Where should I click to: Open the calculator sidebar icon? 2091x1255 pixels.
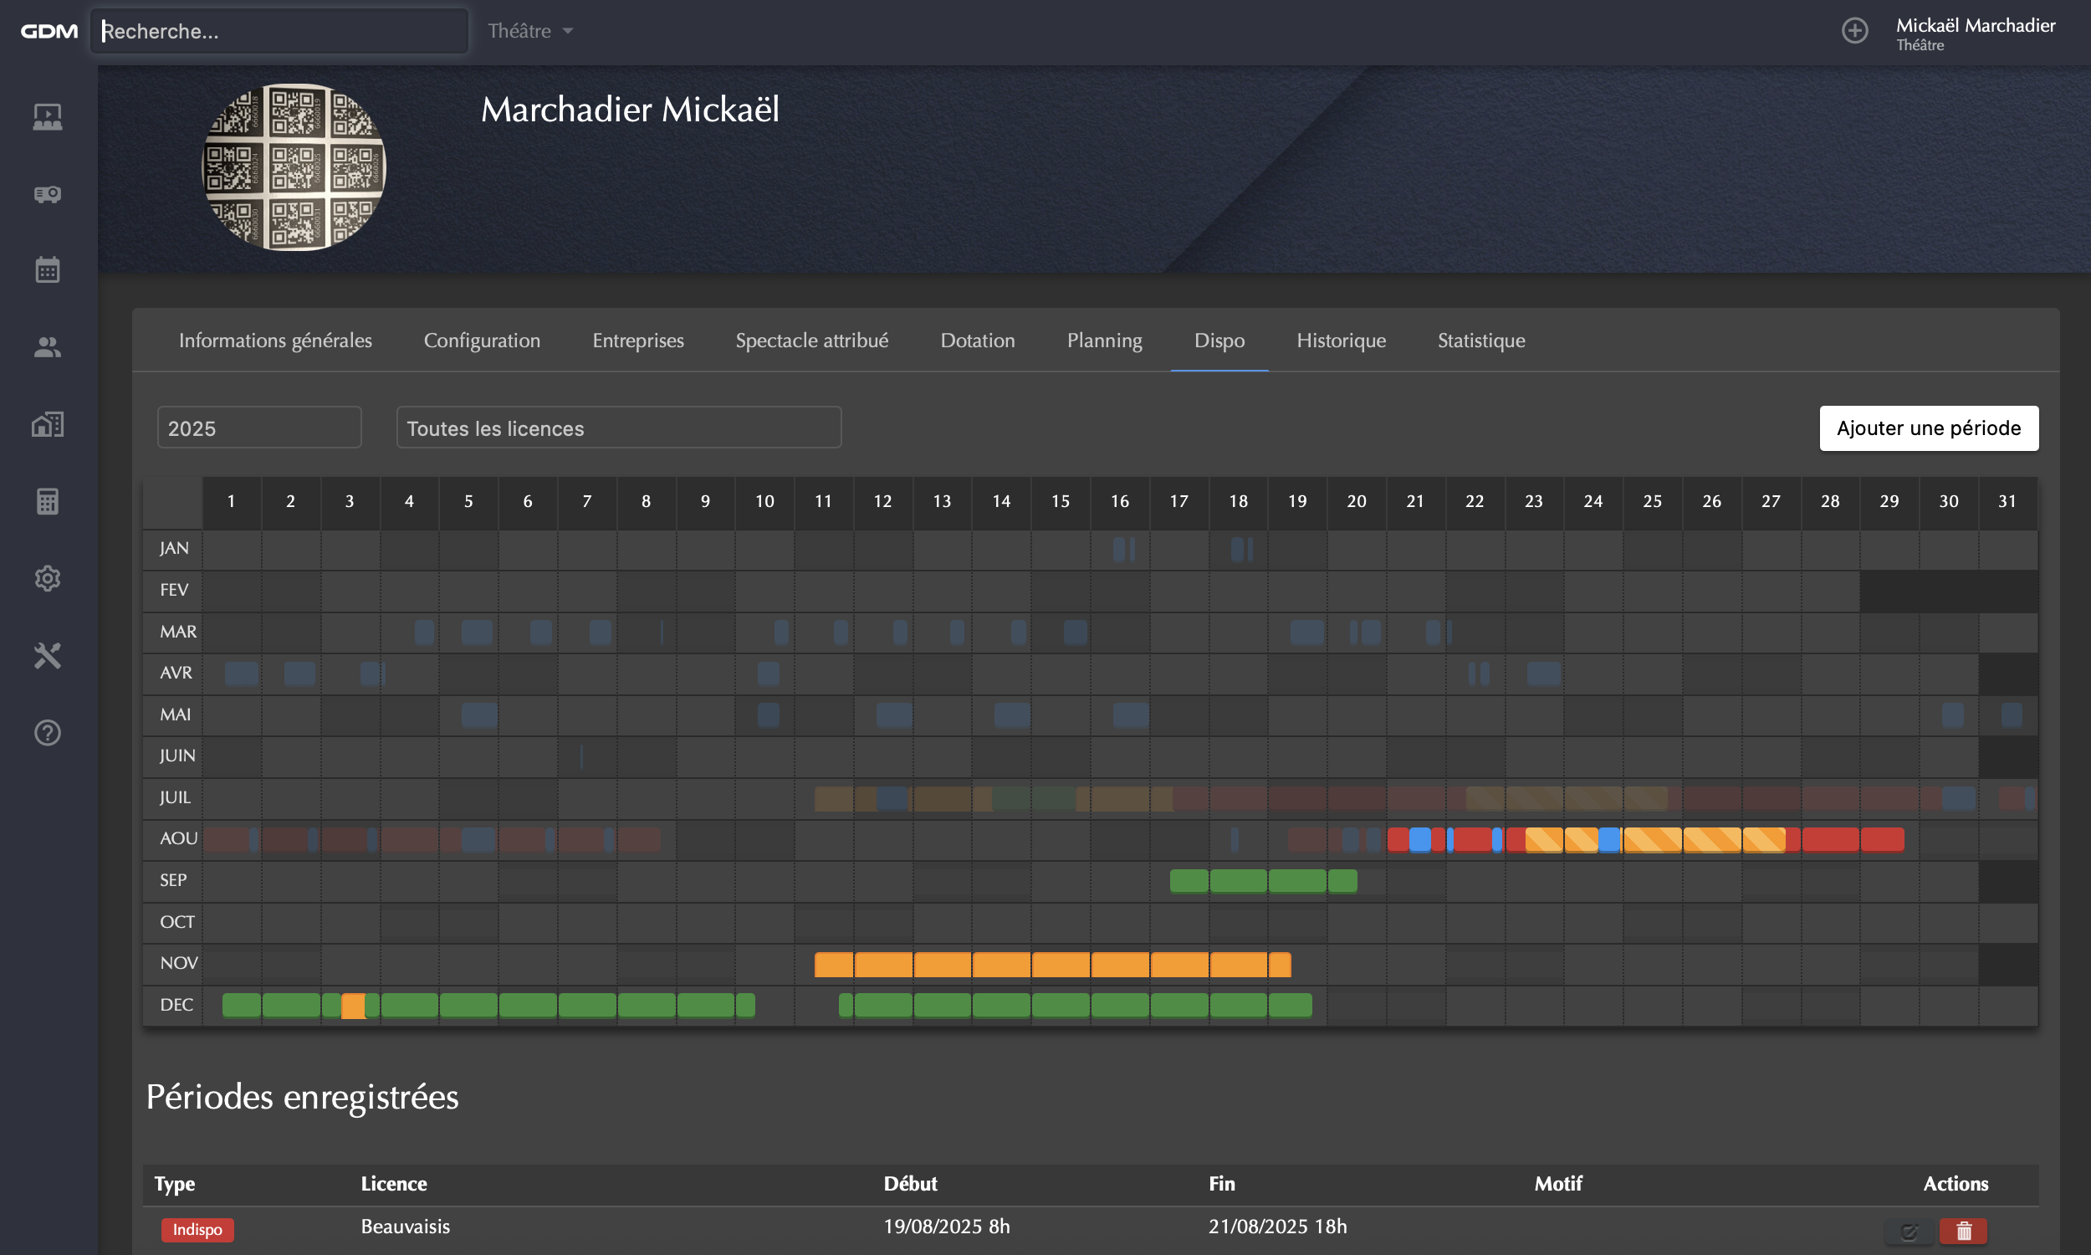point(48,501)
